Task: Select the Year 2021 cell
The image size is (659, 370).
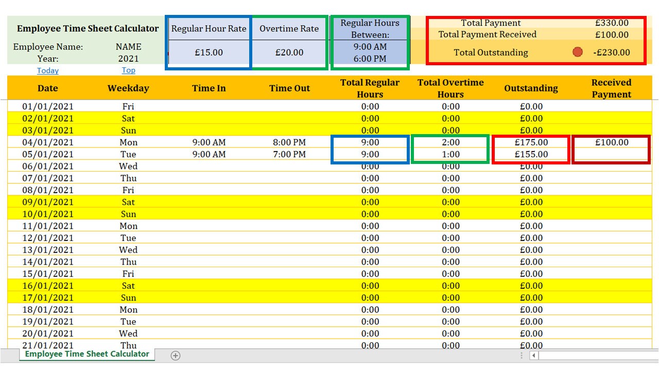Action: click(128, 58)
